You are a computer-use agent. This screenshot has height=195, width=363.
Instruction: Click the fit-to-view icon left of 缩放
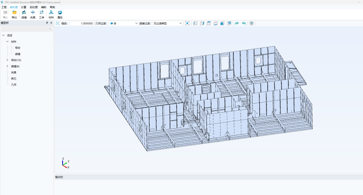point(57,23)
